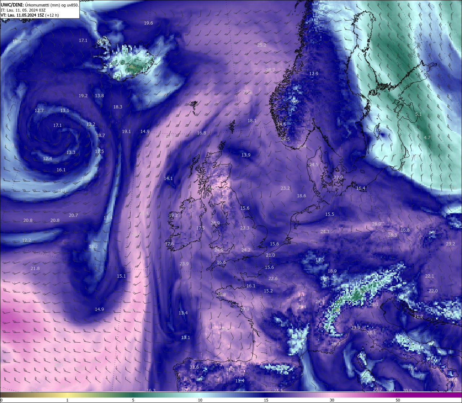Click the UWC/DINI title in the header box
The width and height of the screenshot is (462, 403).
pyautogui.click(x=12, y=5)
